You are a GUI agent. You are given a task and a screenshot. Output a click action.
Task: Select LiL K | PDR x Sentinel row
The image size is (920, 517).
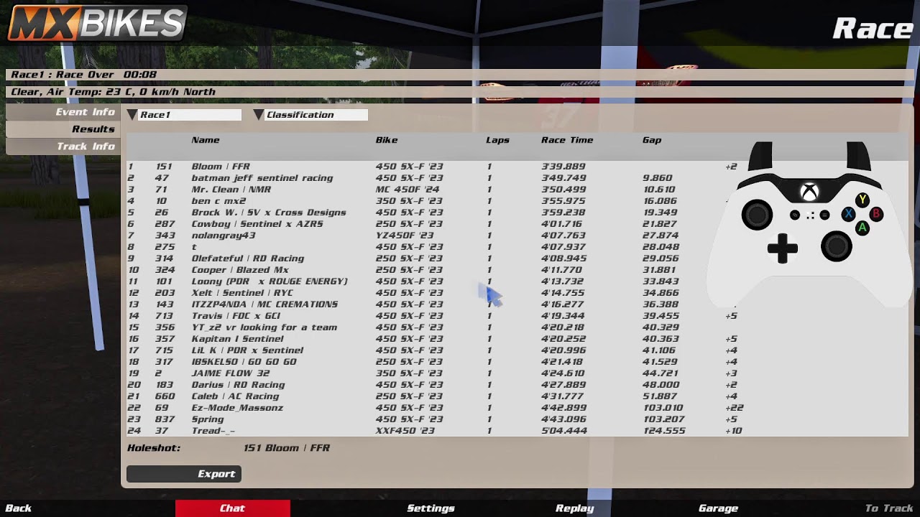click(517, 350)
